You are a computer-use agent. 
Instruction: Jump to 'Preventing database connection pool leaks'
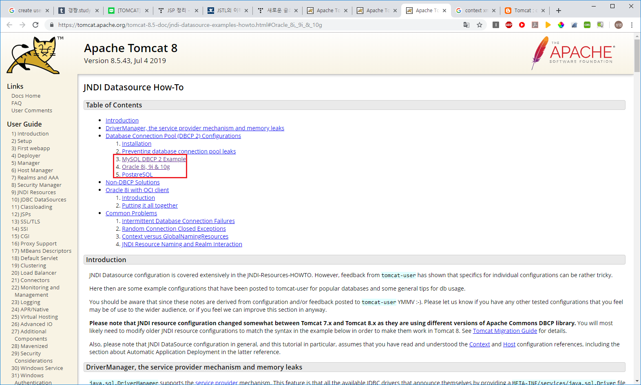(x=179, y=151)
